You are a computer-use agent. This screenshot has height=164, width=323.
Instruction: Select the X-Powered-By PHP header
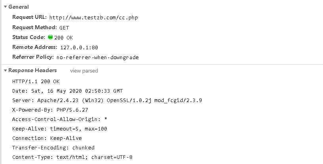click(50, 110)
